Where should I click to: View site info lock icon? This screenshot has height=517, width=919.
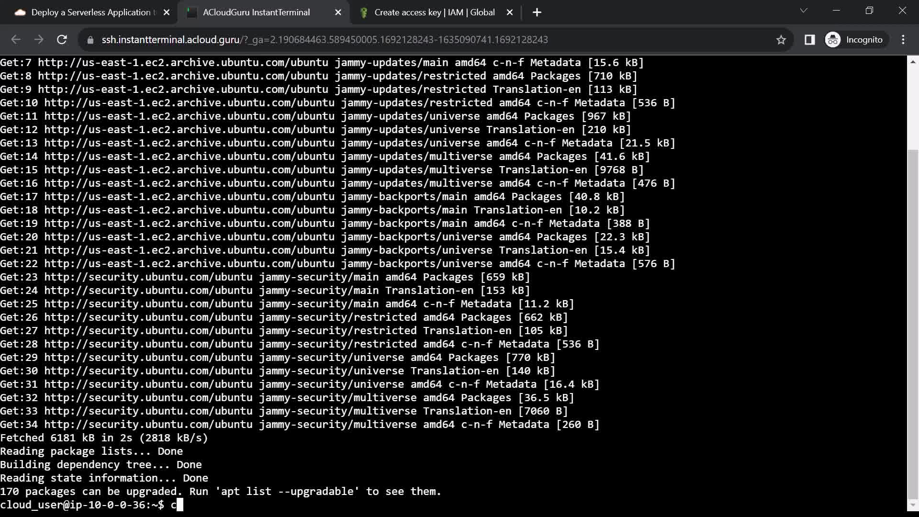click(90, 40)
